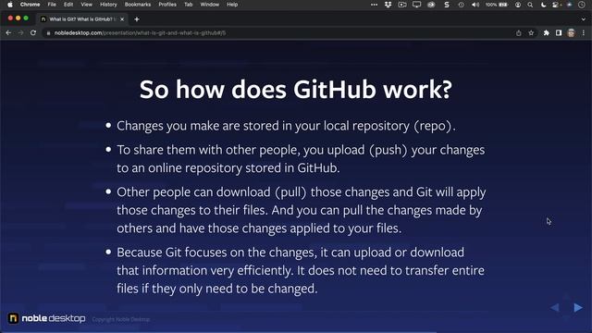Click the Siri menu bar icon

pyautogui.click(x=570, y=5)
